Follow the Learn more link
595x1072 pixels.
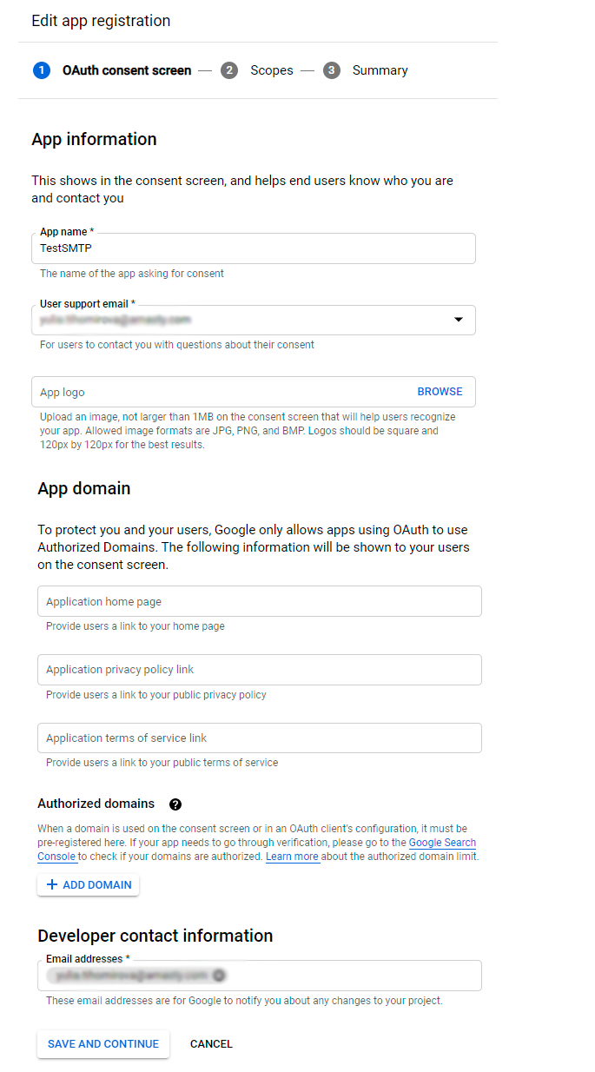pyautogui.click(x=292, y=857)
